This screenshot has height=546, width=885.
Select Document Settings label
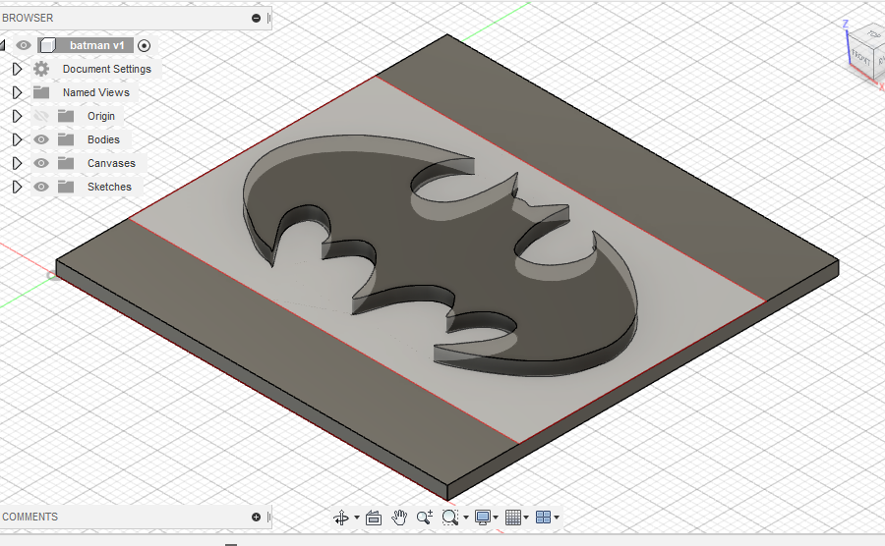106,69
